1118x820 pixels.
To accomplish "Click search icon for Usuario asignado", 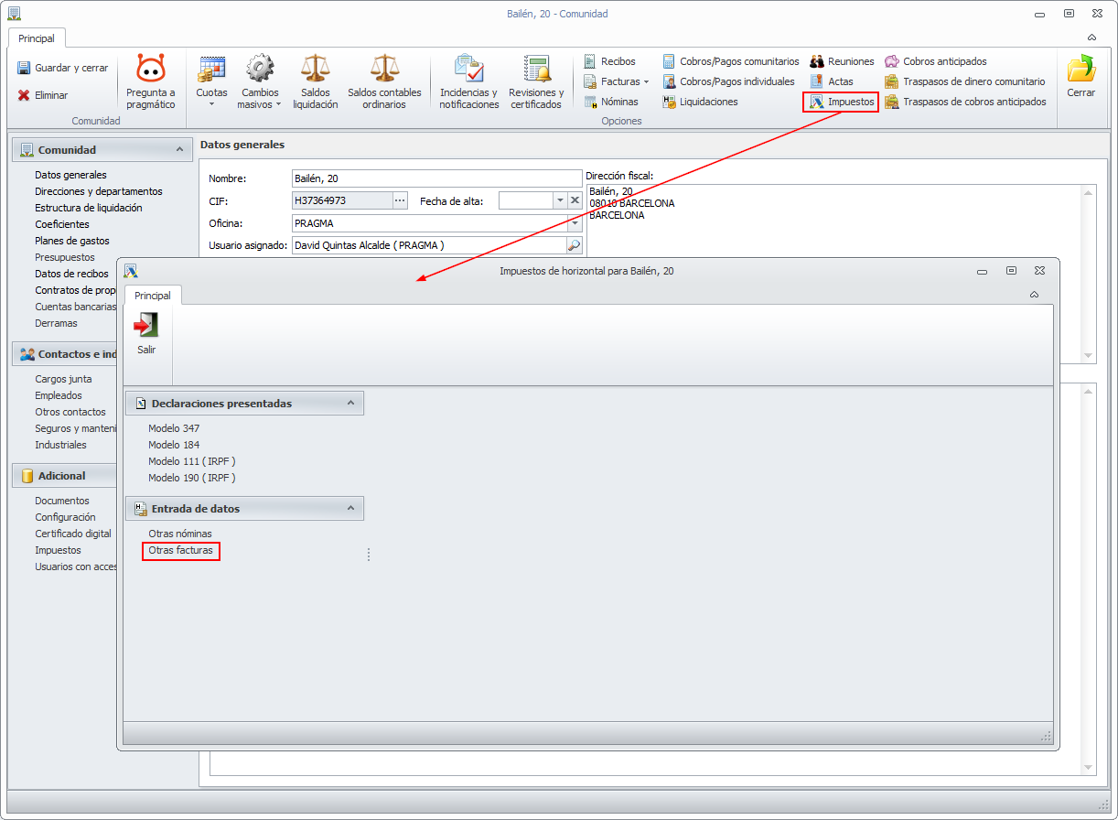I will (574, 245).
